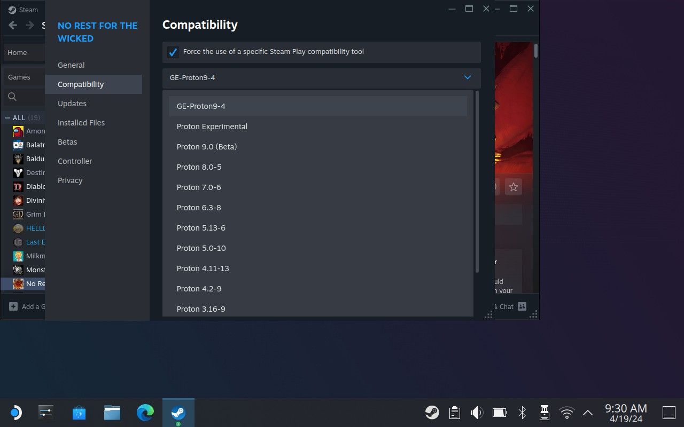
Task: Go back with the Steam back arrow
Action: 13,25
